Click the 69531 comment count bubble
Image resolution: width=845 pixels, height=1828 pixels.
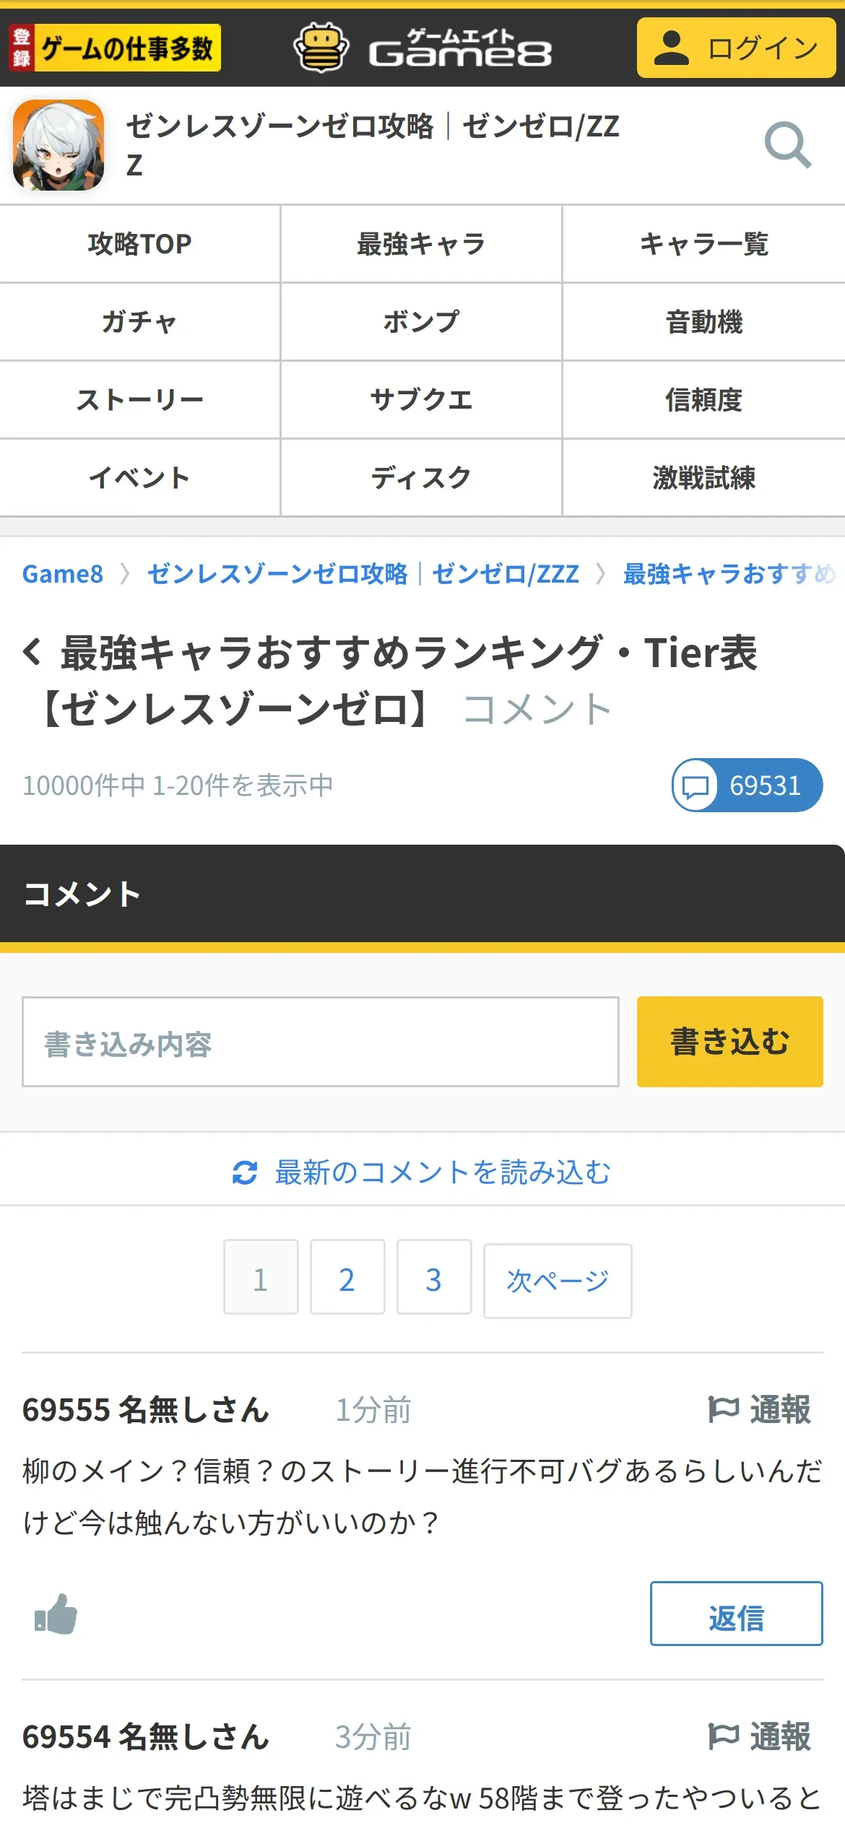click(747, 785)
